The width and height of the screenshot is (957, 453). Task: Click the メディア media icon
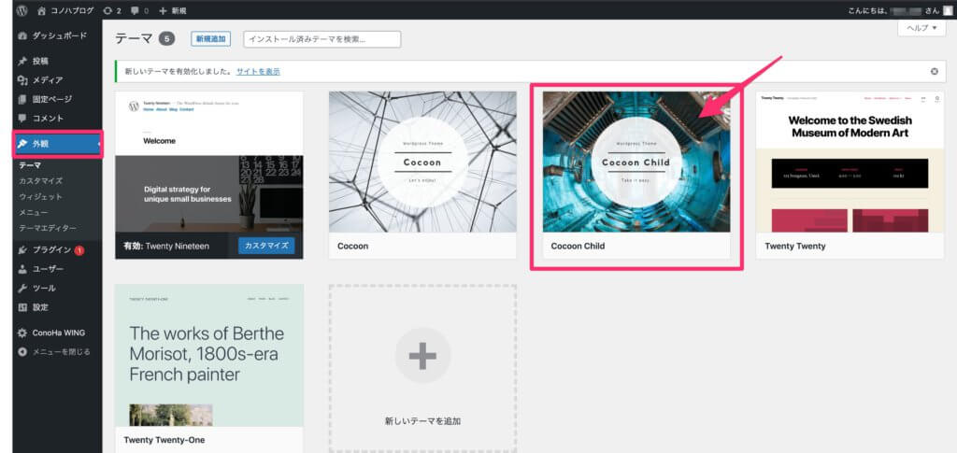tap(22, 80)
